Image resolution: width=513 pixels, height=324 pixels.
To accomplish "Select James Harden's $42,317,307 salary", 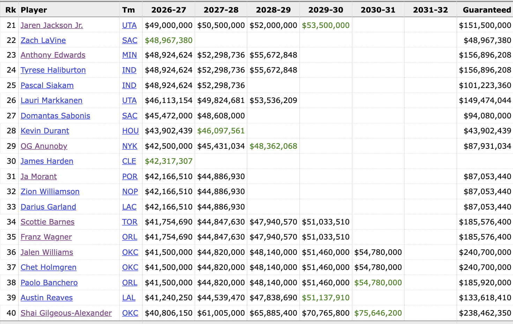I will (169, 161).
